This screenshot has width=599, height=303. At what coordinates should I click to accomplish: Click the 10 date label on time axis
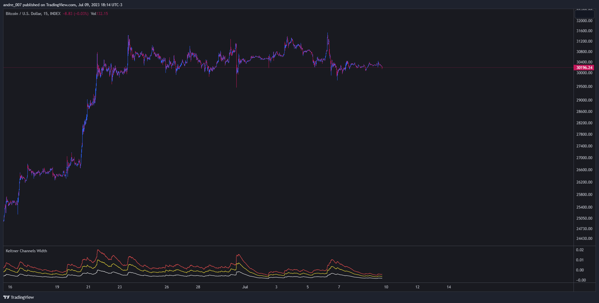(386, 287)
